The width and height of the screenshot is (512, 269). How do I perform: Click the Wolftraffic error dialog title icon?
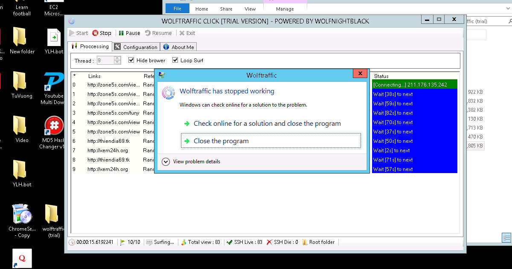click(161, 75)
